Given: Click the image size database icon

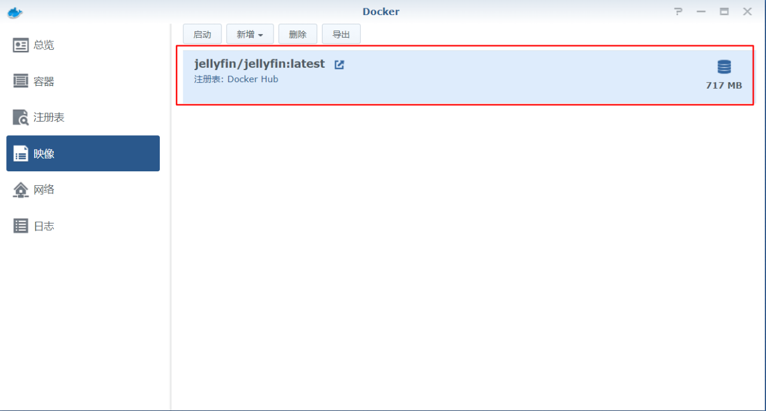Looking at the screenshot, I should 724,67.
